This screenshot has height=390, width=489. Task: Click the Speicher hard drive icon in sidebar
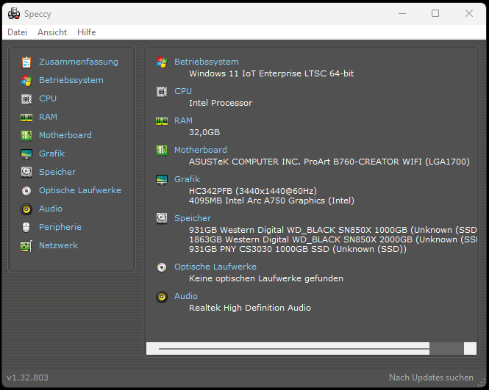(26, 172)
